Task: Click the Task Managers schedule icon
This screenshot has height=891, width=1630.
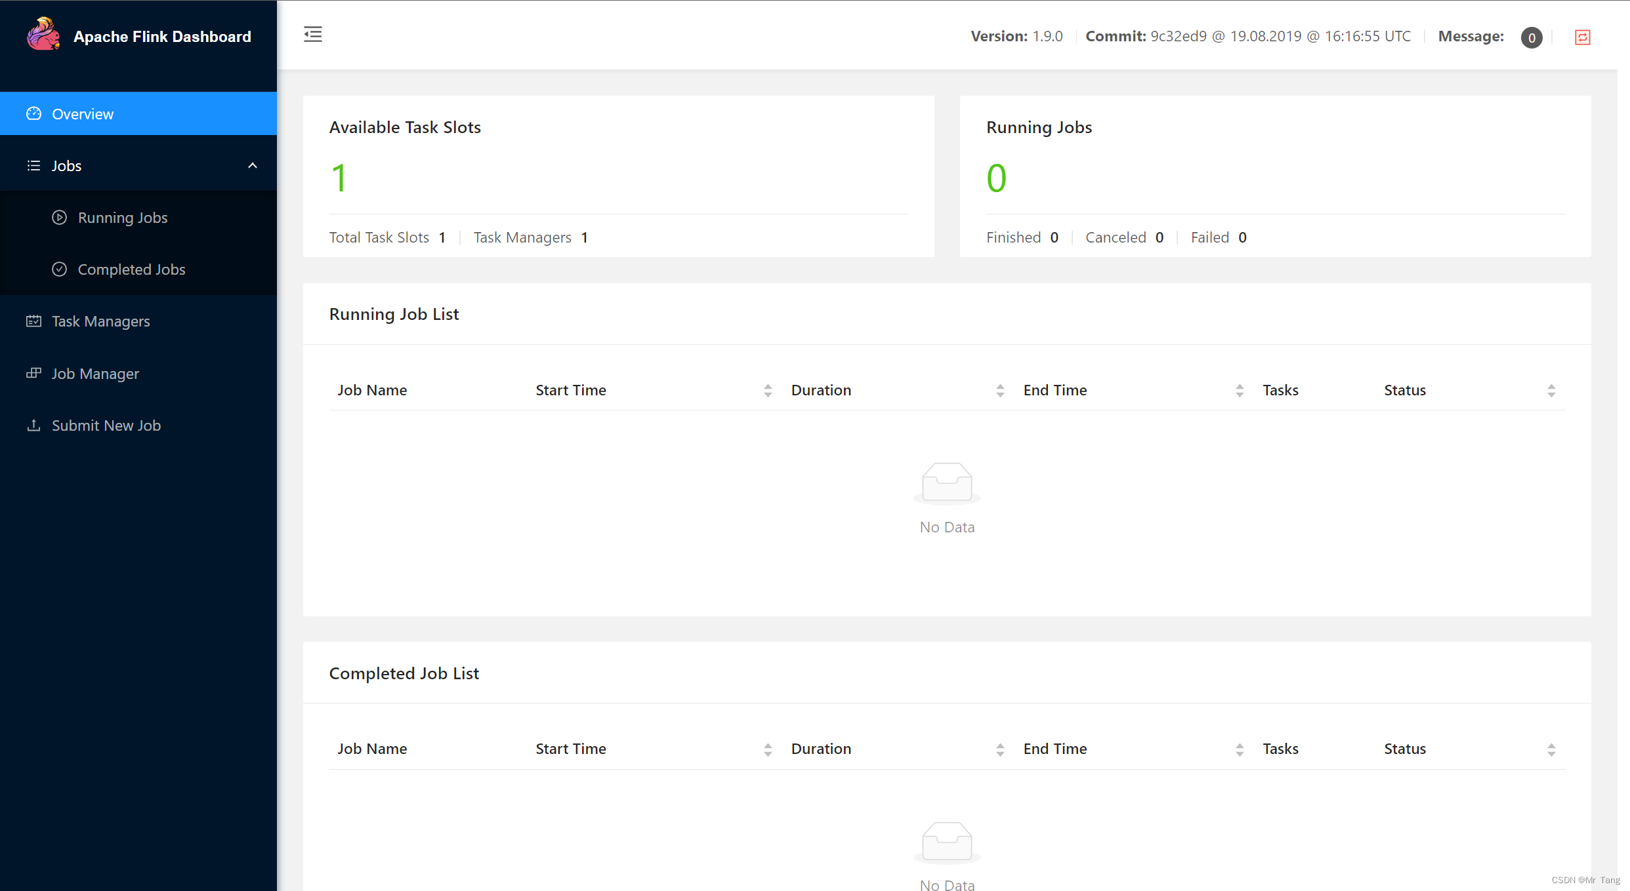Action: point(33,321)
